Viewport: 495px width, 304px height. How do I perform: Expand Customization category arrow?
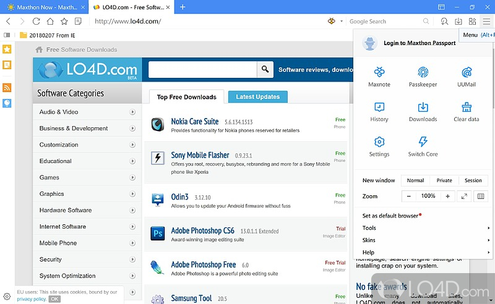pyautogui.click(x=132, y=145)
